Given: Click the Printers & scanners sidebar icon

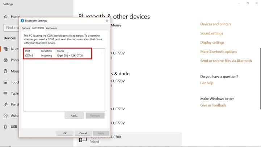Looking at the screenshot, I should click(x=6, y=60).
